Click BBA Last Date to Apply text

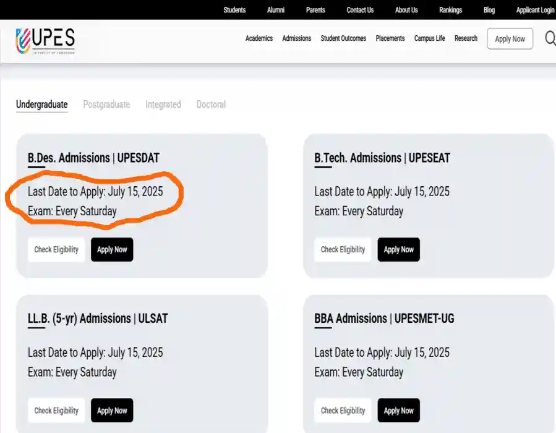pos(382,353)
